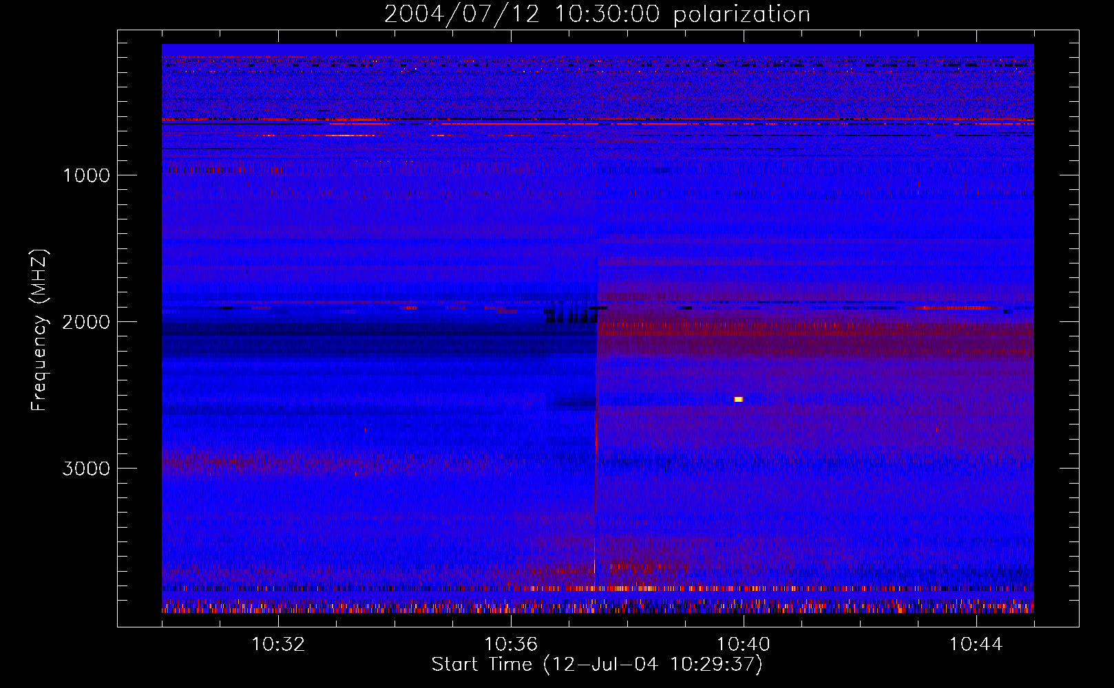
Task: Click the 10:32 time tick label
Action: tap(278, 645)
